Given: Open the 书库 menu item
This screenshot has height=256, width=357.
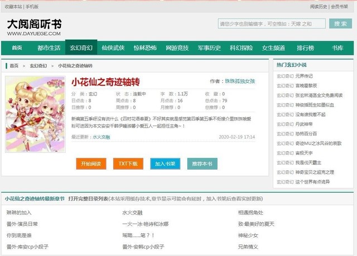Looking at the screenshot, I should (337, 48).
